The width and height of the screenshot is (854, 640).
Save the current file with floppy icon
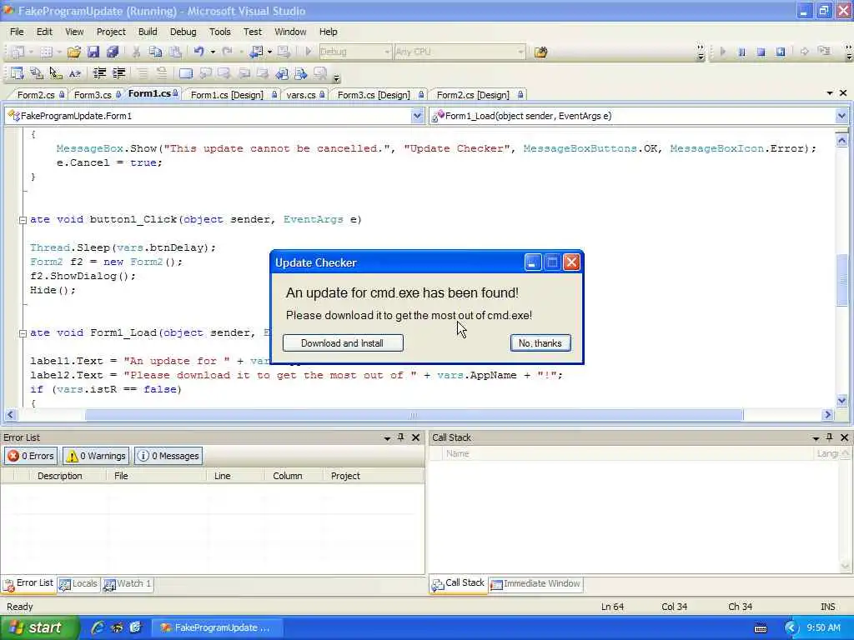click(93, 52)
